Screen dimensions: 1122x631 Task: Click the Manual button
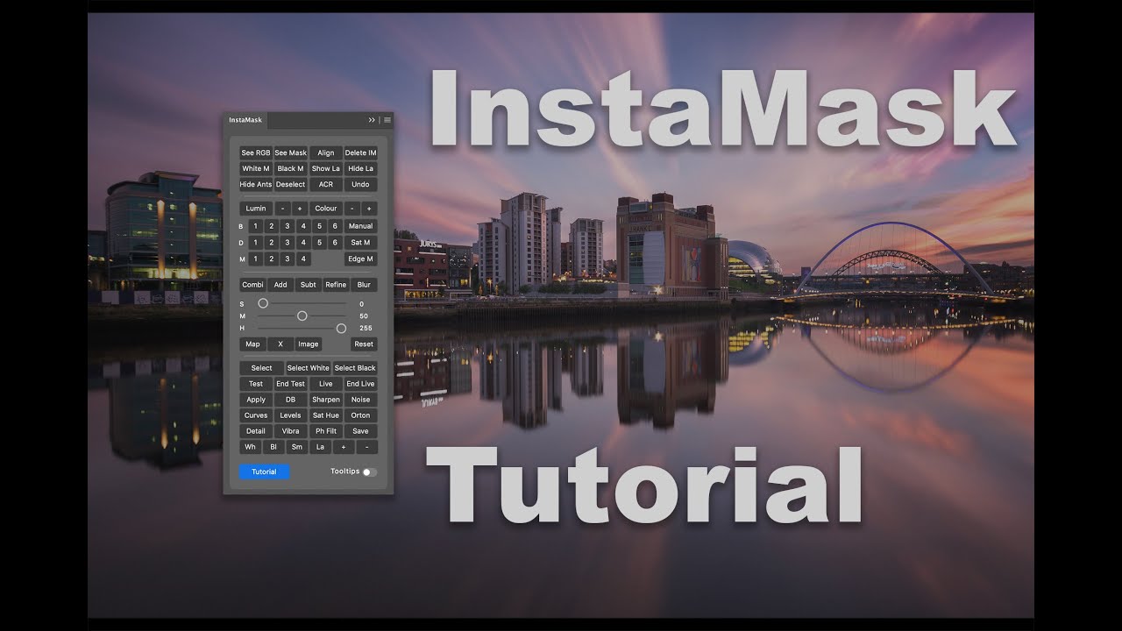[x=361, y=226]
